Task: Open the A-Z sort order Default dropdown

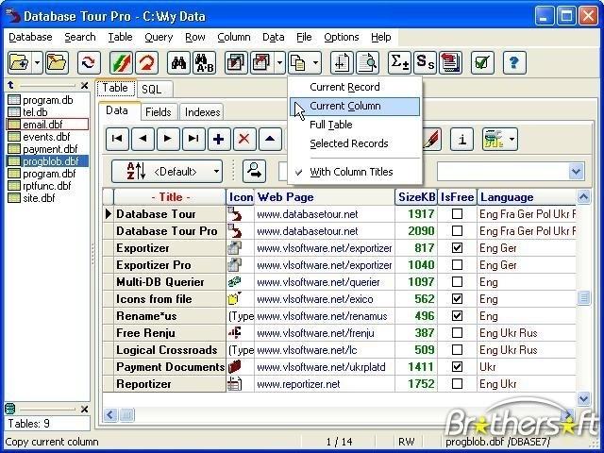Action: point(167,171)
